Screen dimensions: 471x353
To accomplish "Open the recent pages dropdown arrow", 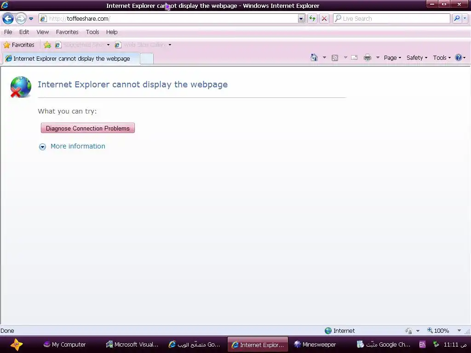I will (31, 18).
